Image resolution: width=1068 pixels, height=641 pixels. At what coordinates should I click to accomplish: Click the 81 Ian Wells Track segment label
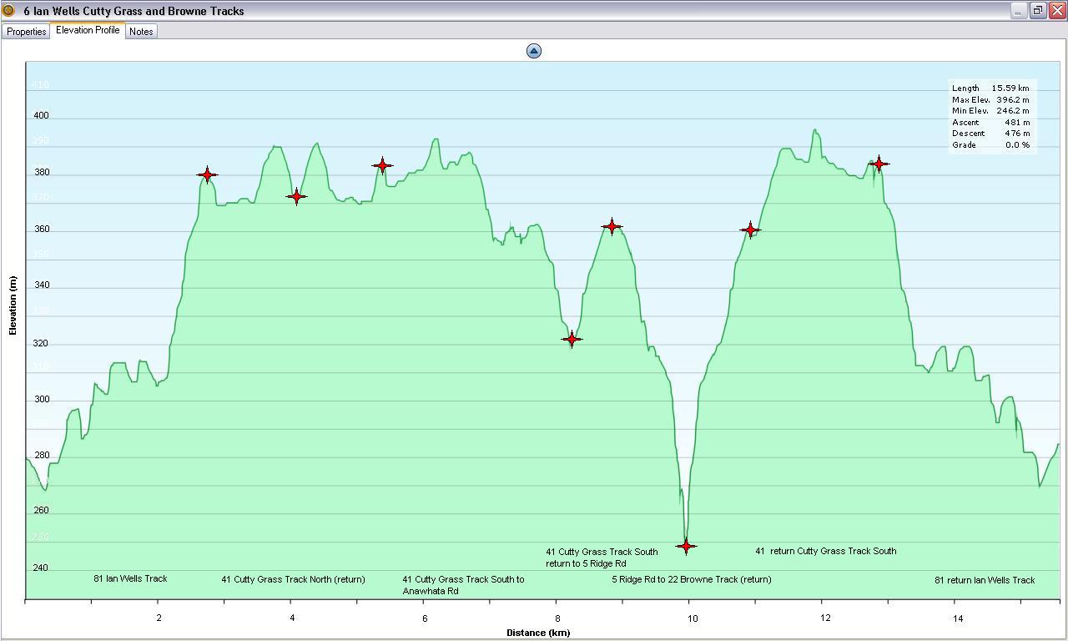[x=131, y=578]
